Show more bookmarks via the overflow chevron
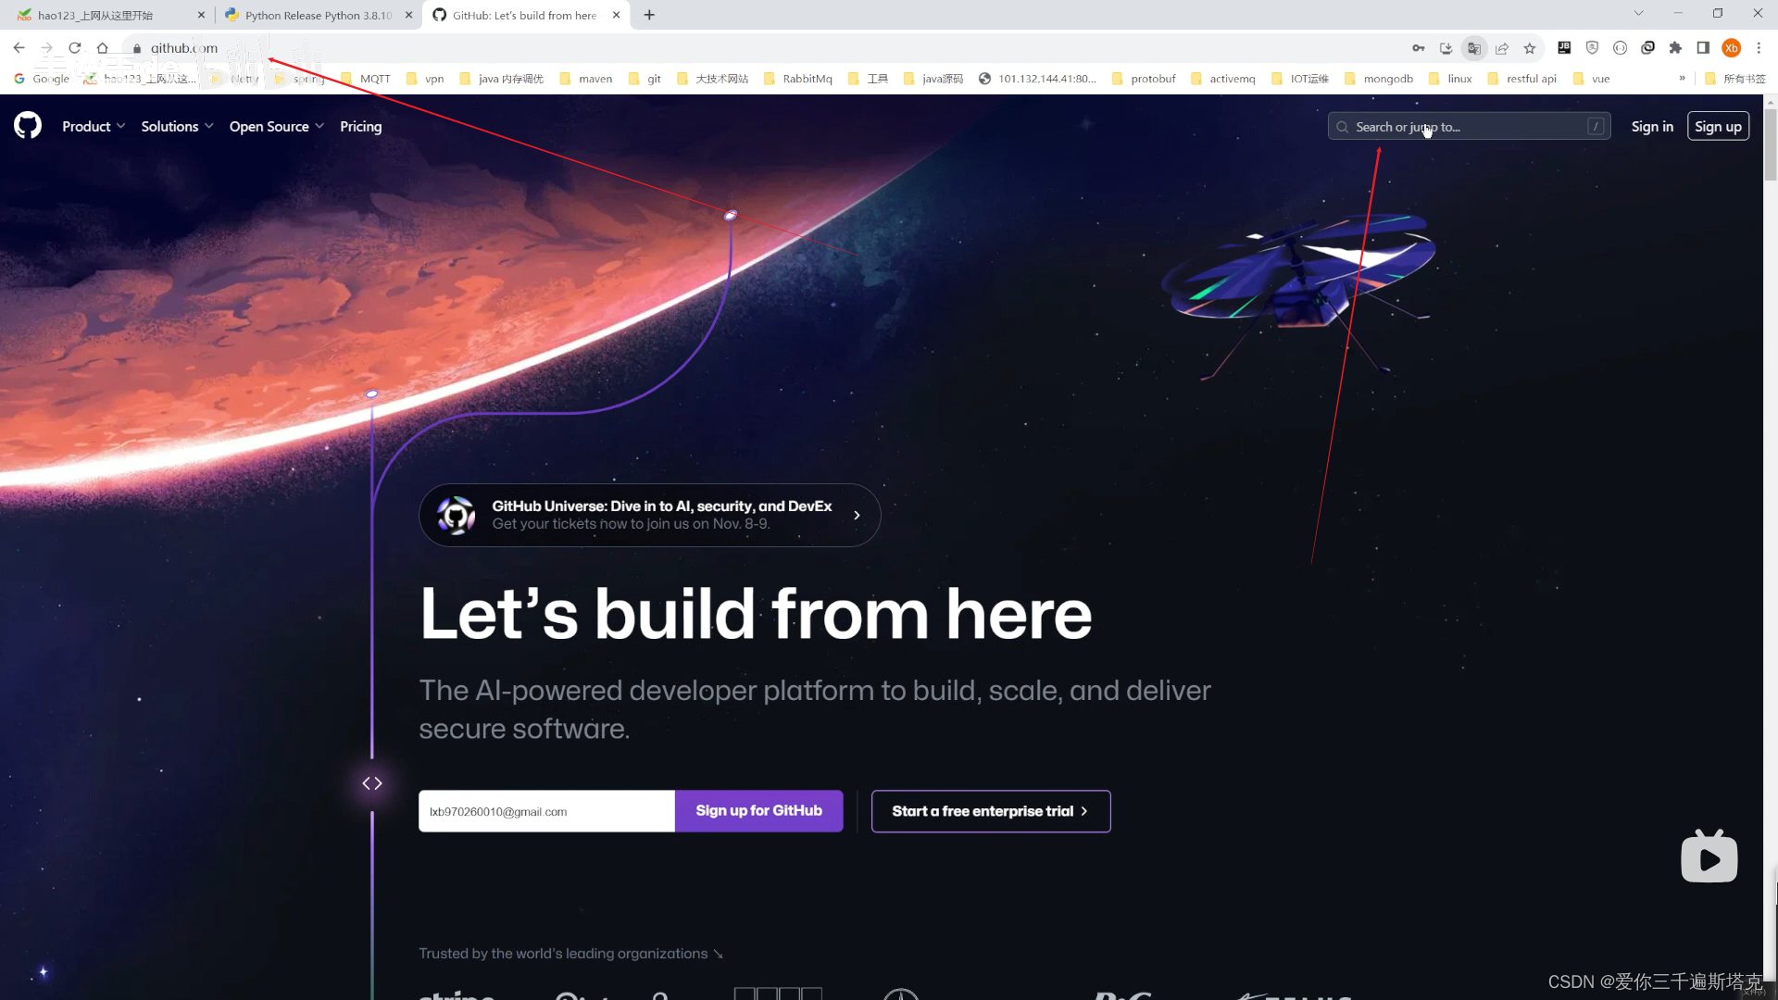 pyautogui.click(x=1683, y=79)
